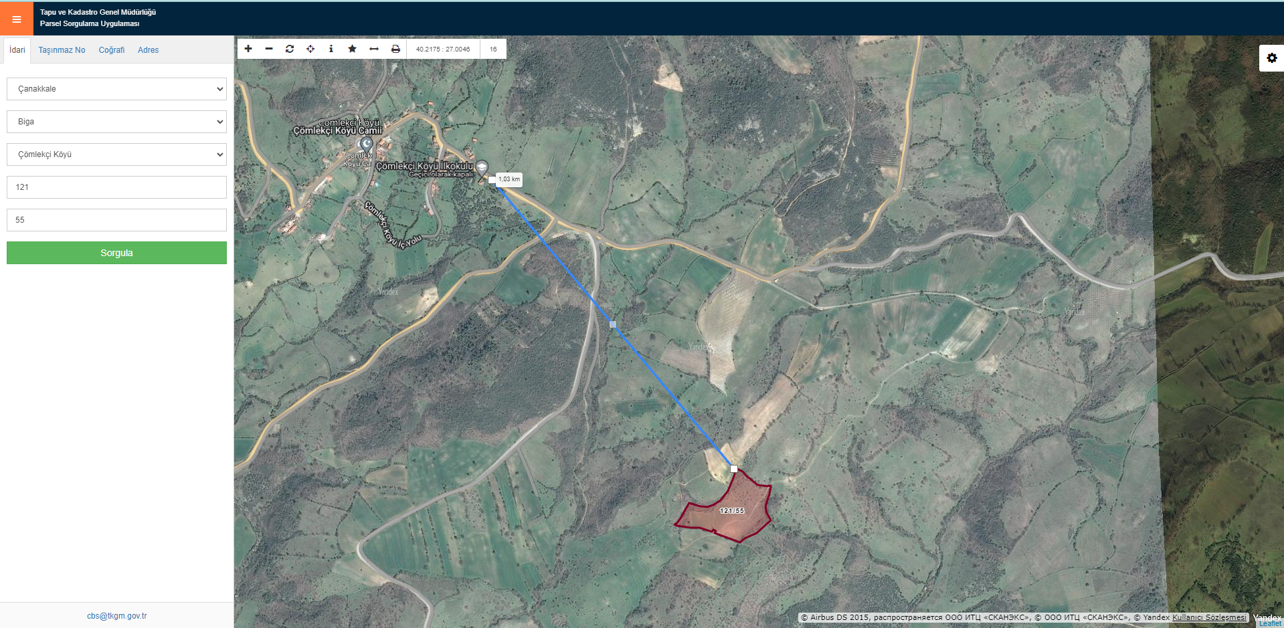Click the green Sorgula button

point(116,253)
